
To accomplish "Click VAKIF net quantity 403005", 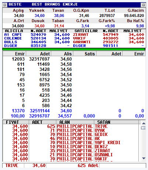I will pos(110,38).
